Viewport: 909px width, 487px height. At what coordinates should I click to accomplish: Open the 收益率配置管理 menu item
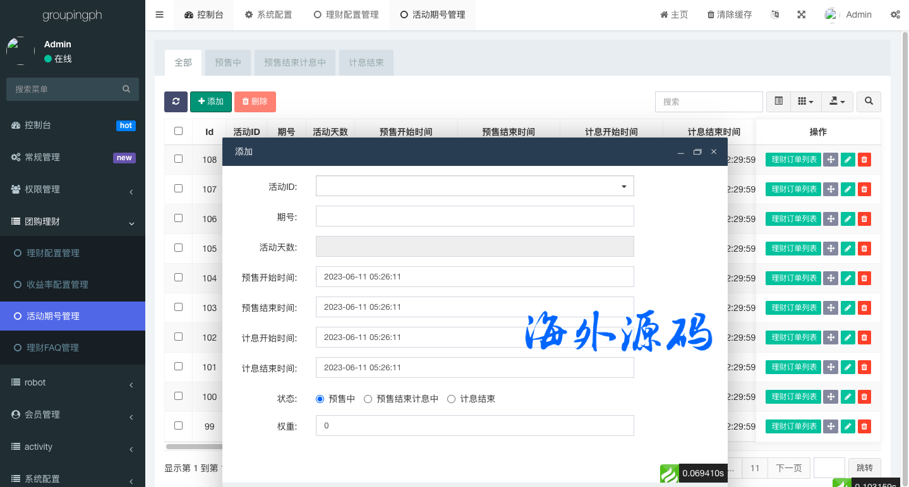tap(57, 285)
